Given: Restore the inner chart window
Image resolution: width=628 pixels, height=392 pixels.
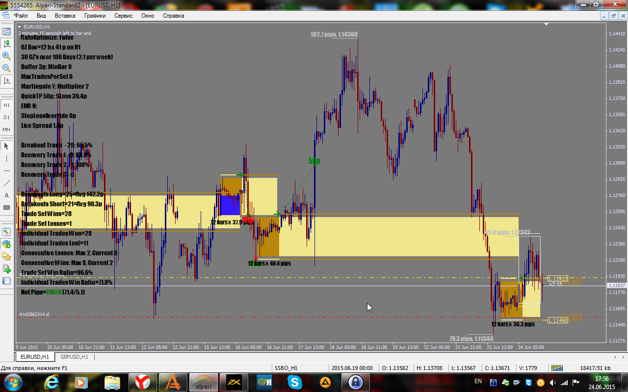Looking at the screenshot, I should pos(613,16).
